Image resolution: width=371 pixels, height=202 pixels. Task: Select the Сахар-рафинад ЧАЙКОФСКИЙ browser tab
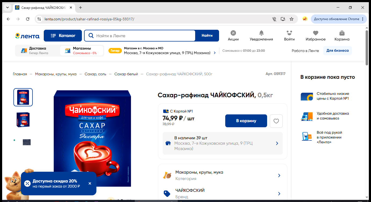pos(44,8)
